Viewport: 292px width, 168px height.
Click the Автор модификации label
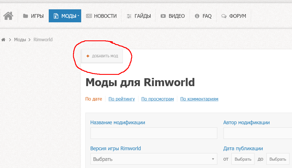[x=246, y=123]
